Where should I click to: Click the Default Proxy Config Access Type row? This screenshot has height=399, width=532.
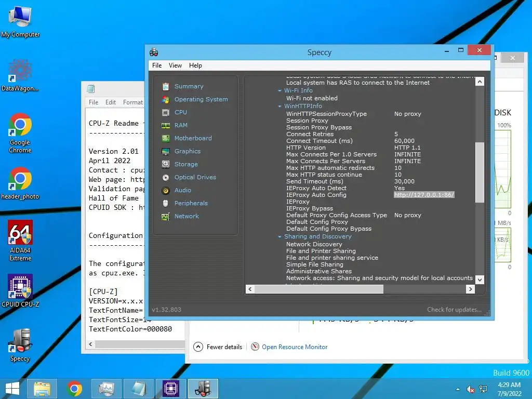(354, 215)
